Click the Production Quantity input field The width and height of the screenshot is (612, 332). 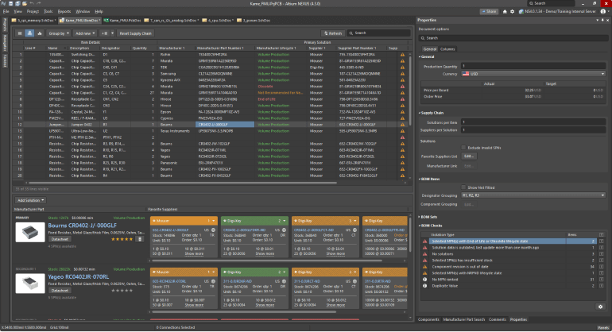pos(533,65)
